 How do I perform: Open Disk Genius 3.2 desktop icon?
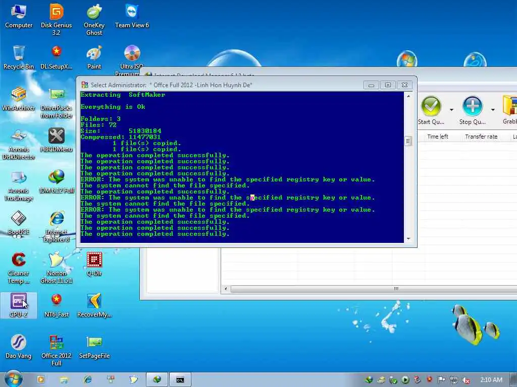pyautogui.click(x=57, y=20)
